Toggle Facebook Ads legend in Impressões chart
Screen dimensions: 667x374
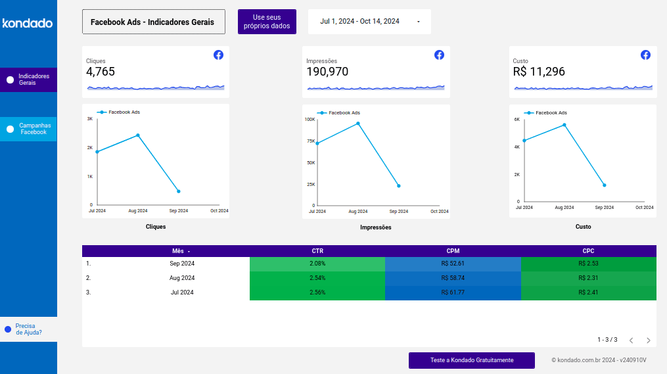[x=339, y=113]
